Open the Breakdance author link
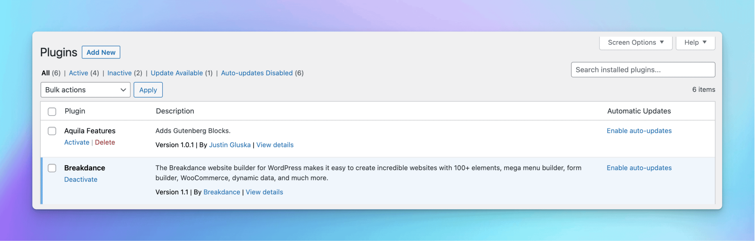755x241 pixels. point(222,192)
